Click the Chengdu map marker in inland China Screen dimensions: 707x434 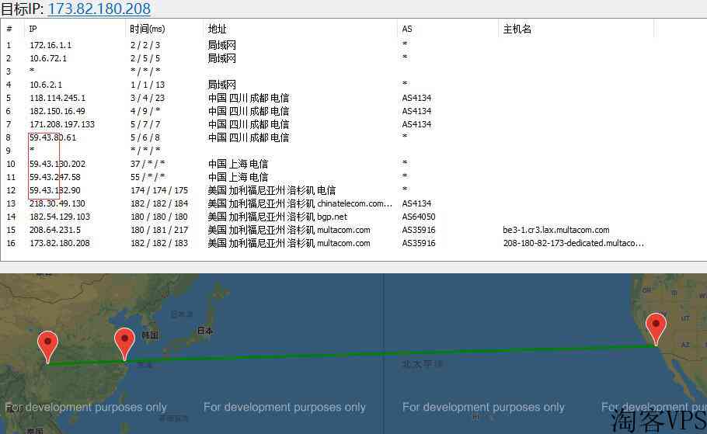tap(48, 344)
